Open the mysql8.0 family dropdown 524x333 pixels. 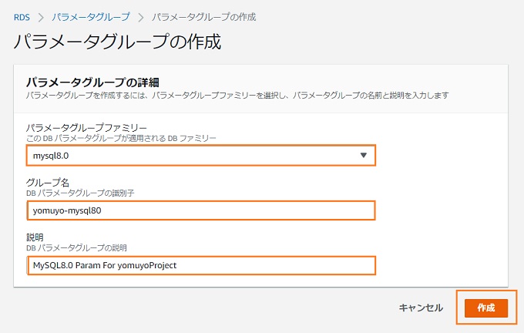(x=201, y=156)
